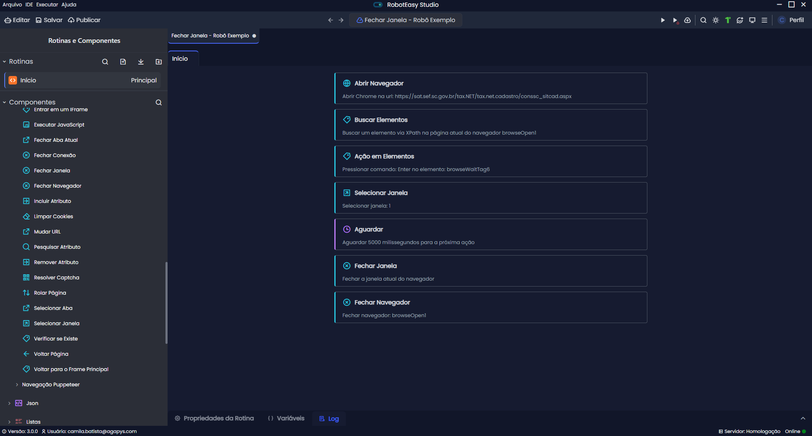This screenshot has width=812, height=436.
Task: Click the cloud upload icon in toolbar
Action: [x=687, y=20]
